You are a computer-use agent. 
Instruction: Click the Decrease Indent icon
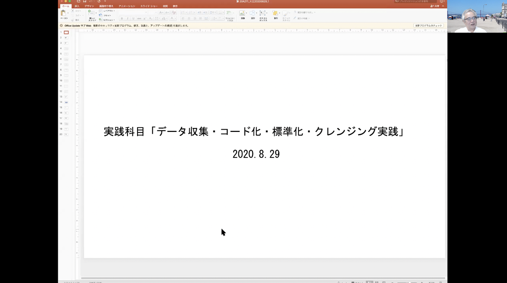pos(199,12)
